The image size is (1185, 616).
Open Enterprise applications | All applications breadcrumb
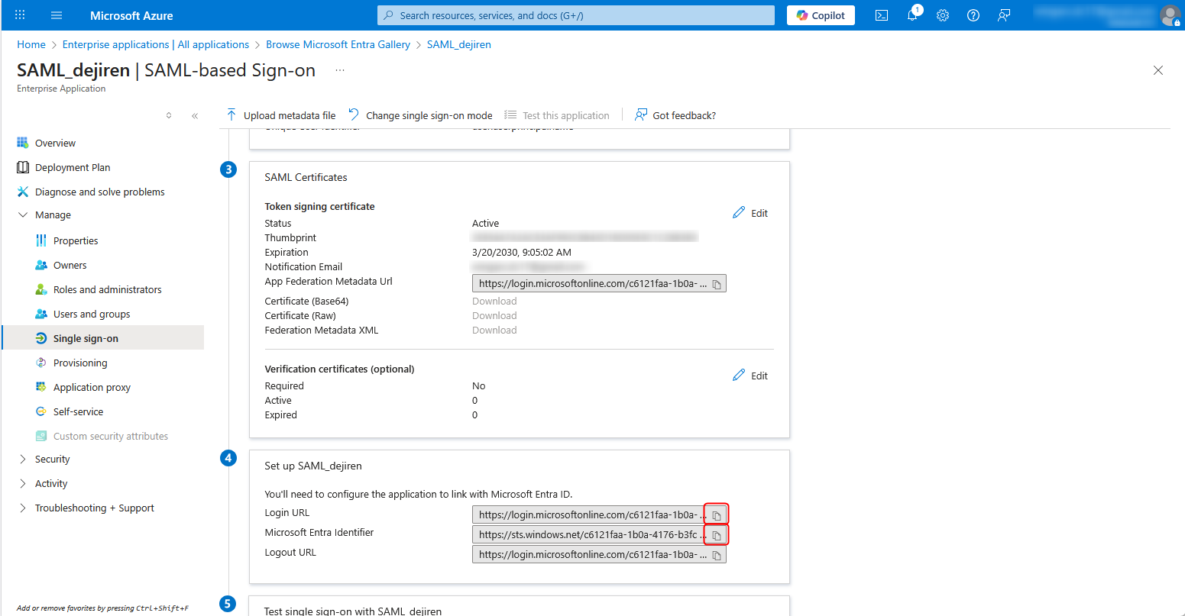coord(156,44)
